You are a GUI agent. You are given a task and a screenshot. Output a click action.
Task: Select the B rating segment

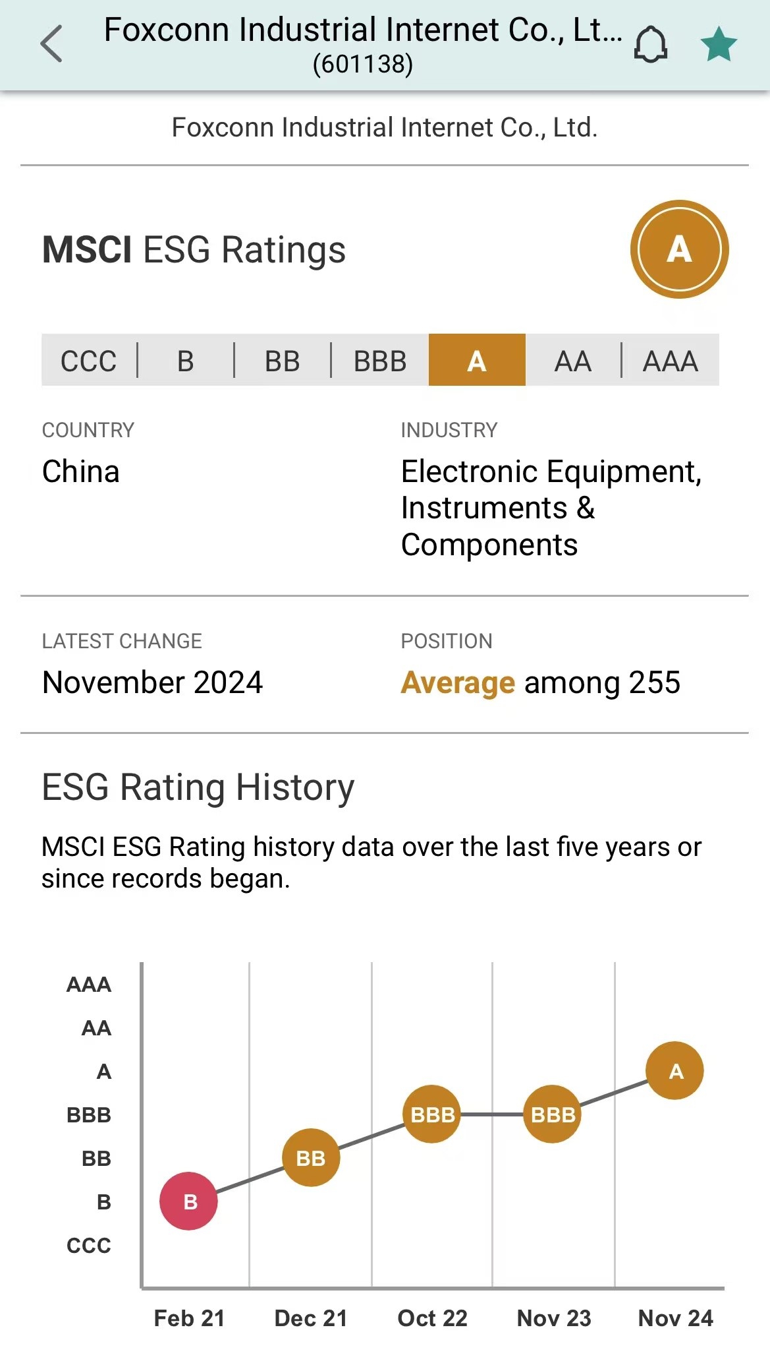point(186,361)
